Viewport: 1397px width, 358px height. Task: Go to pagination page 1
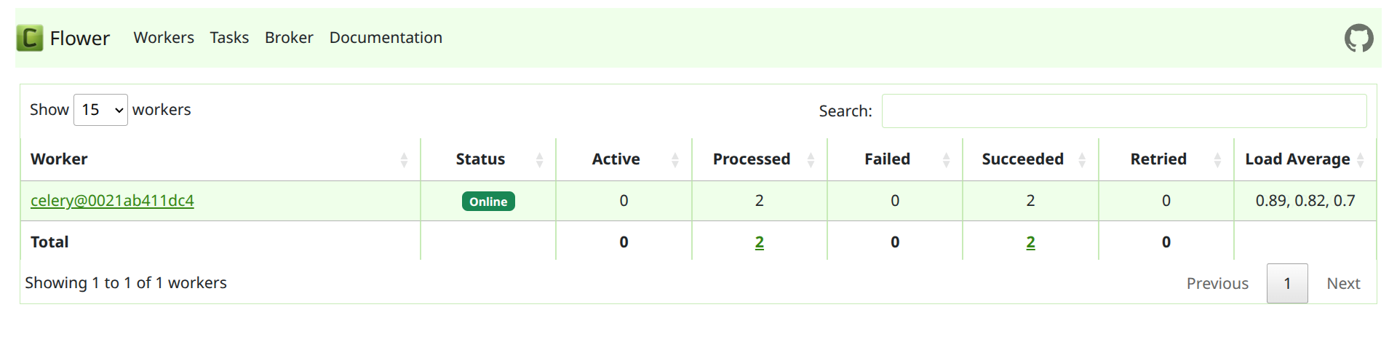(1286, 283)
